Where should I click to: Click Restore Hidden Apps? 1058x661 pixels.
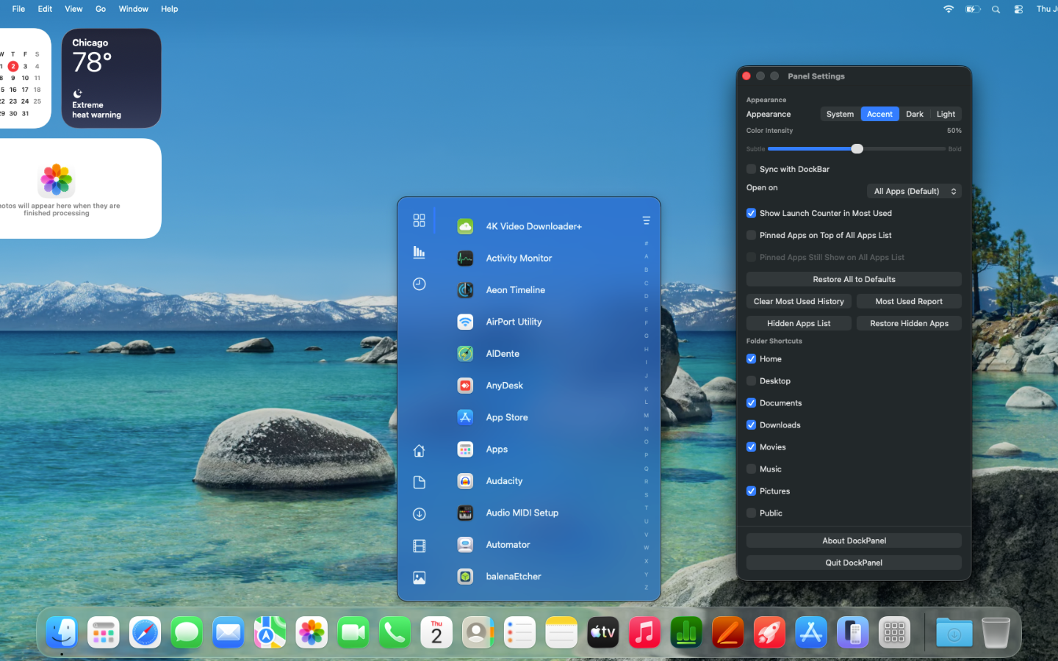tap(909, 323)
